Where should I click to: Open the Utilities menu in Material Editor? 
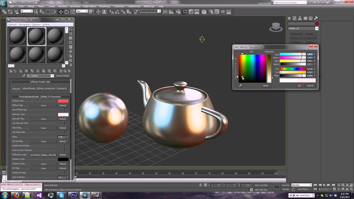pyautogui.click(x=46, y=25)
